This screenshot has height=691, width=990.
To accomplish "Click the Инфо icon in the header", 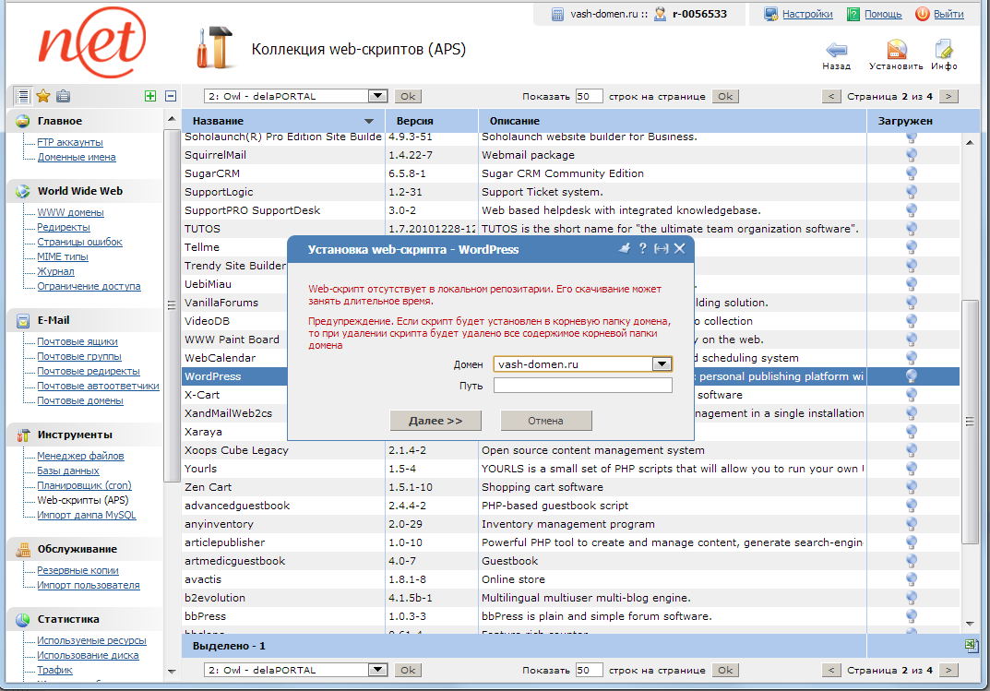I will point(943,53).
